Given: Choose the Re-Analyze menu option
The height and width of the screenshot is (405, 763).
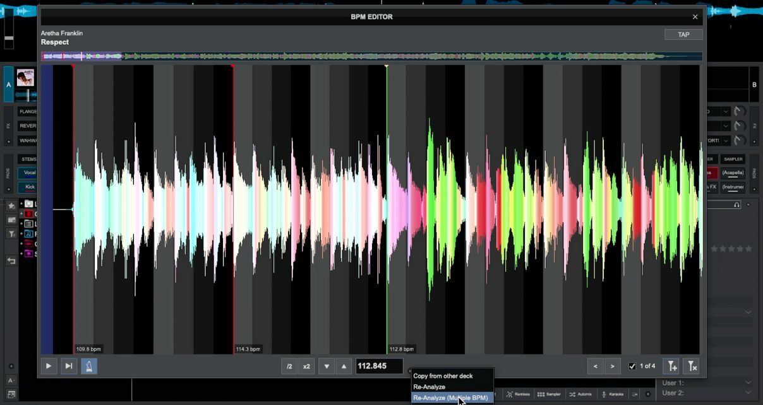Looking at the screenshot, I should [x=430, y=387].
